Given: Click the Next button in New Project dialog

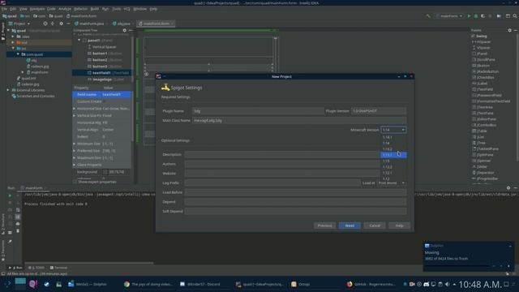Looking at the screenshot, I should [350, 225].
